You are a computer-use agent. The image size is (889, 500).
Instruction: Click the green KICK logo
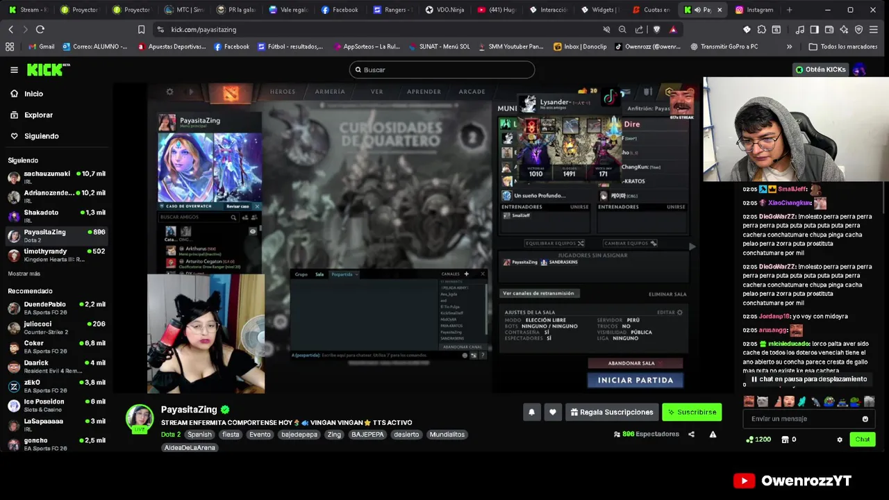pyautogui.click(x=49, y=69)
